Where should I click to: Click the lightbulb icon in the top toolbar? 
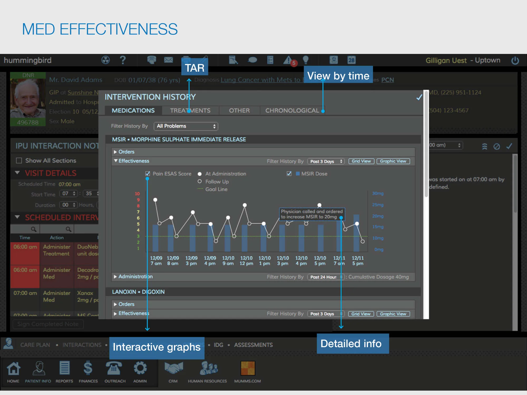point(306,60)
